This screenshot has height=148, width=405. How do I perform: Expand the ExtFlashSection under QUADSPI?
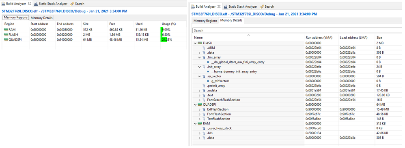[199, 109]
